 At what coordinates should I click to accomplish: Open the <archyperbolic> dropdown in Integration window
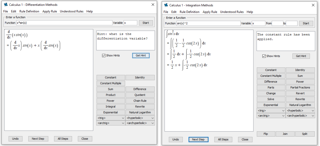pyautogui.click(x=300, y=116)
